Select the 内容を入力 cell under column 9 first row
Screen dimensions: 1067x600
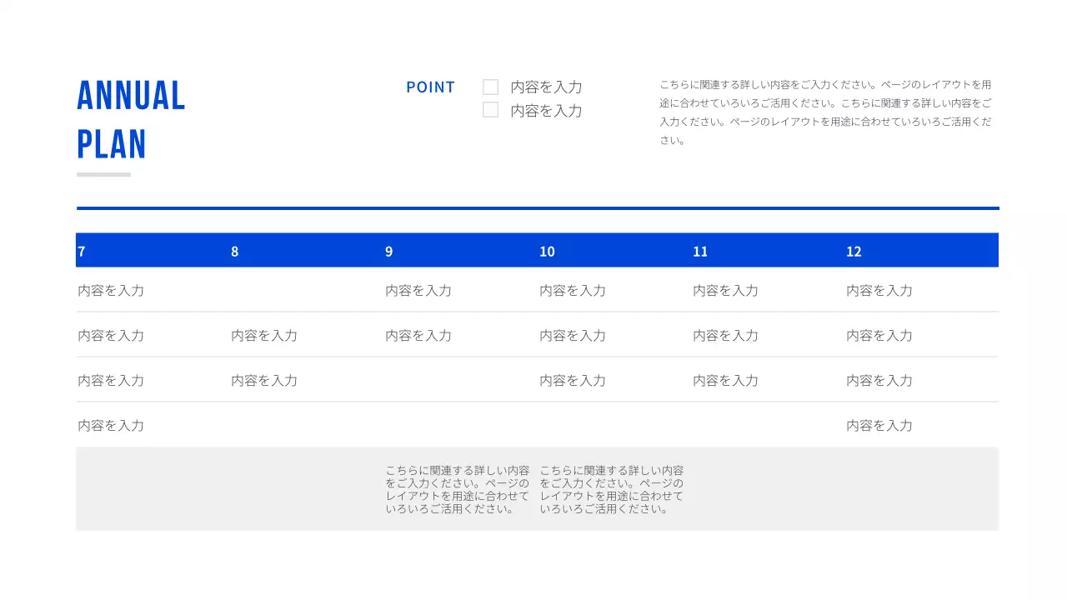[418, 290]
